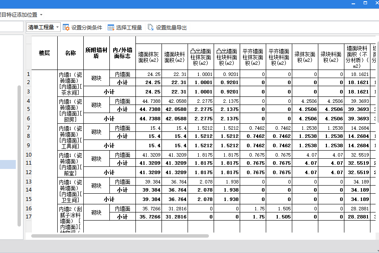
Task: Click the 楼层 column header
Action: pyautogui.click(x=44, y=53)
